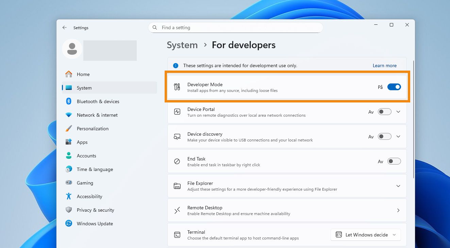Screen dimensions: 450x248
Task: Click the vertical scrollbar of settings page
Action: pos(414,119)
